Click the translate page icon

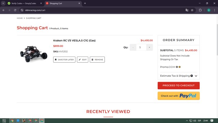(x=187, y=10)
